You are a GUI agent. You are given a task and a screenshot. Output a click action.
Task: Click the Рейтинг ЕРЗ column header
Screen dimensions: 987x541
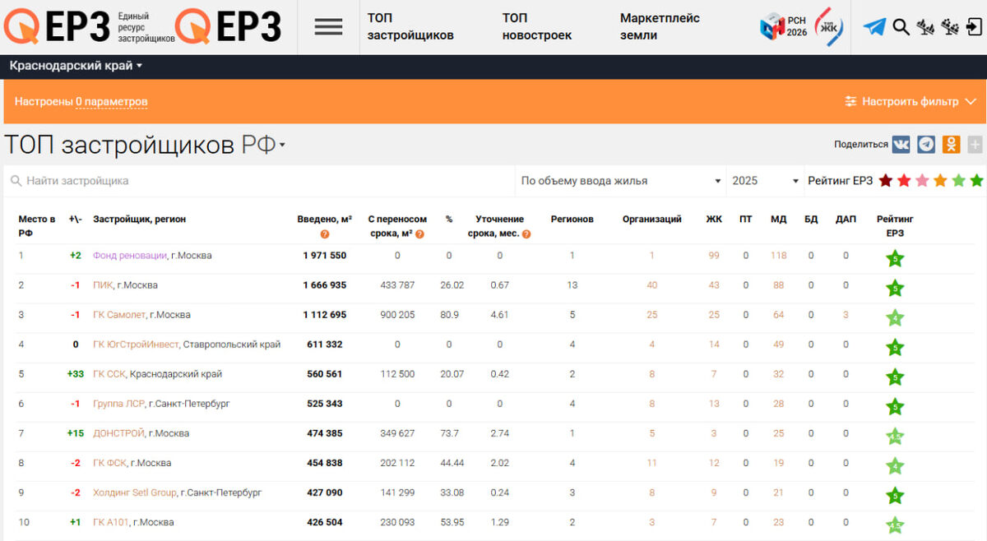(x=895, y=226)
